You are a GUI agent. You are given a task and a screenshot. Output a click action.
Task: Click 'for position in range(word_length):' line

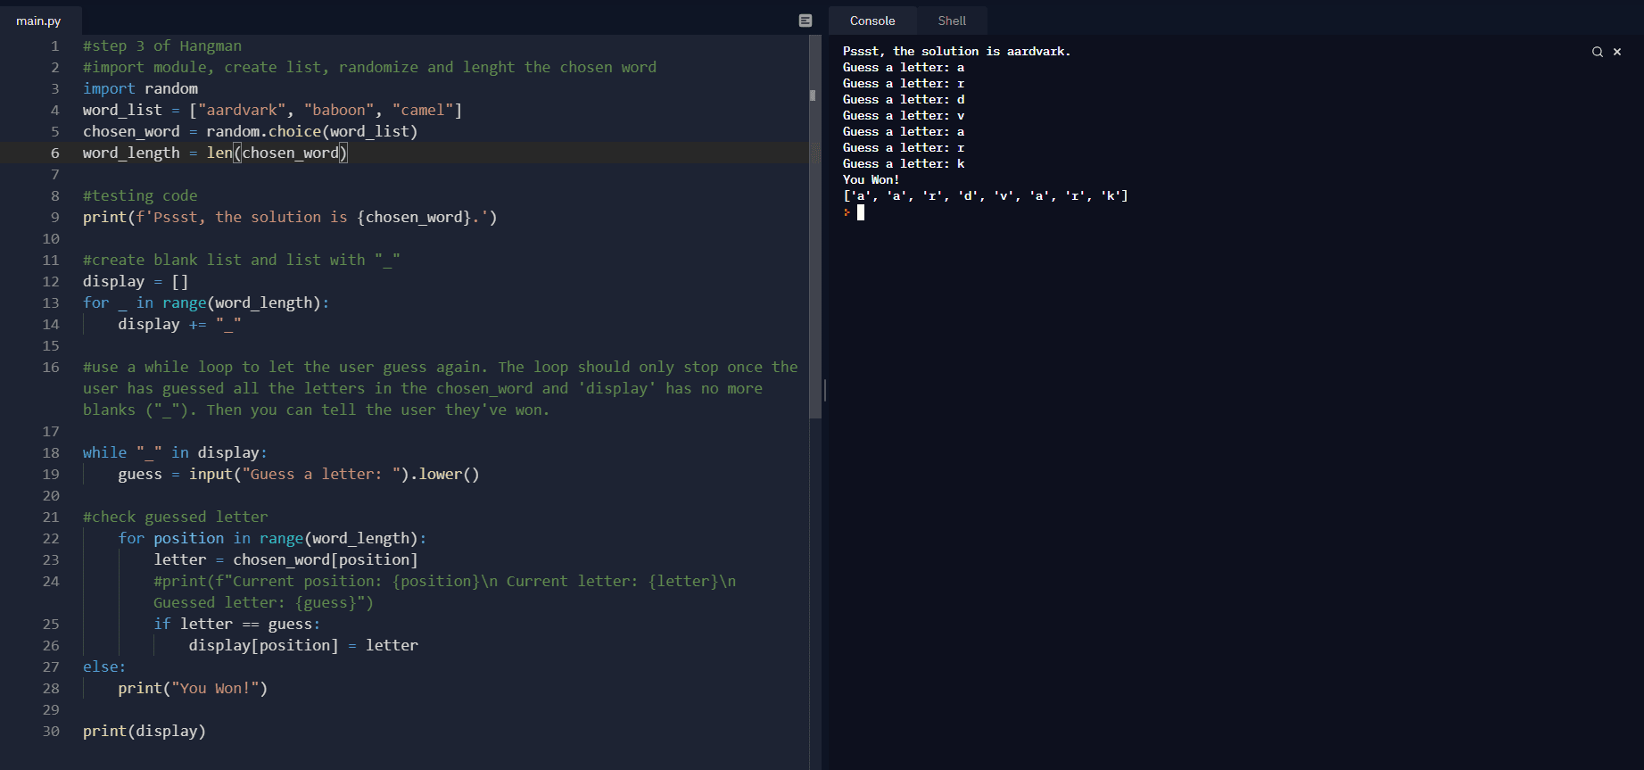tap(272, 538)
